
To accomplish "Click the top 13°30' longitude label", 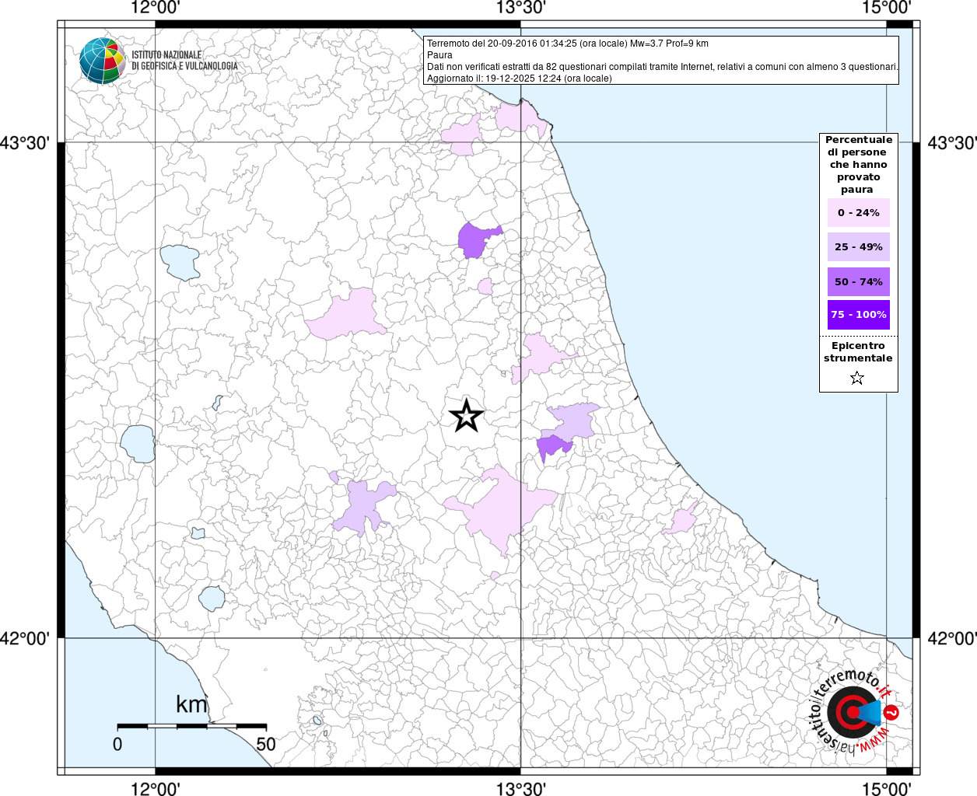I will click(521, 9).
